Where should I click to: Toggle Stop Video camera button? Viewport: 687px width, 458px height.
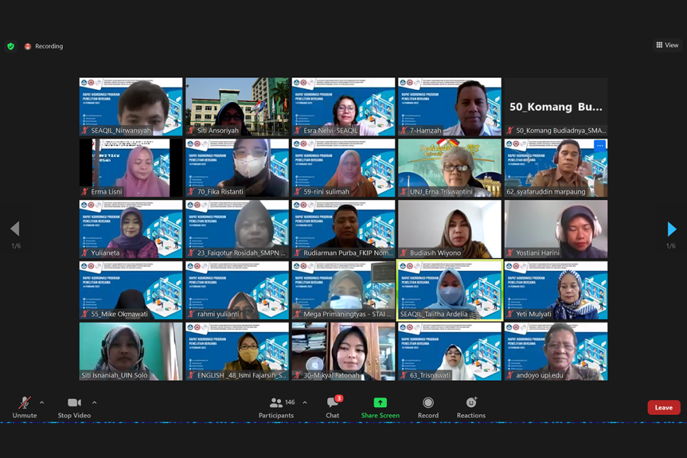74,403
